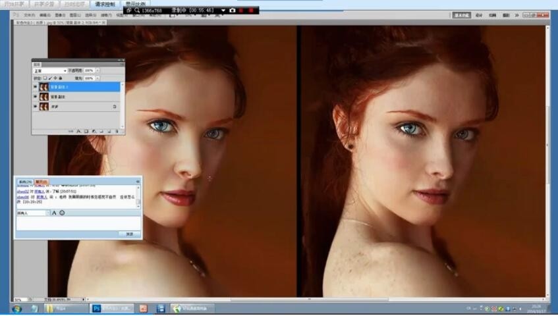The image size is (558, 316).
Task: Click the fx layer style icon
Action: click(78, 132)
